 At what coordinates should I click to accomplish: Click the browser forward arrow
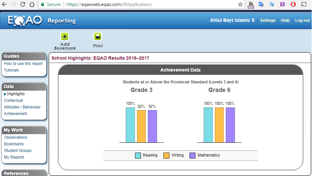pyautogui.click(x=13, y=4)
